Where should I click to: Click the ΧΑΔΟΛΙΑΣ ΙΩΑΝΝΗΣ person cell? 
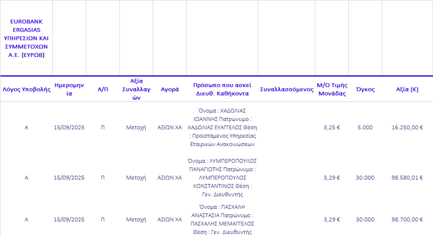point(222,128)
